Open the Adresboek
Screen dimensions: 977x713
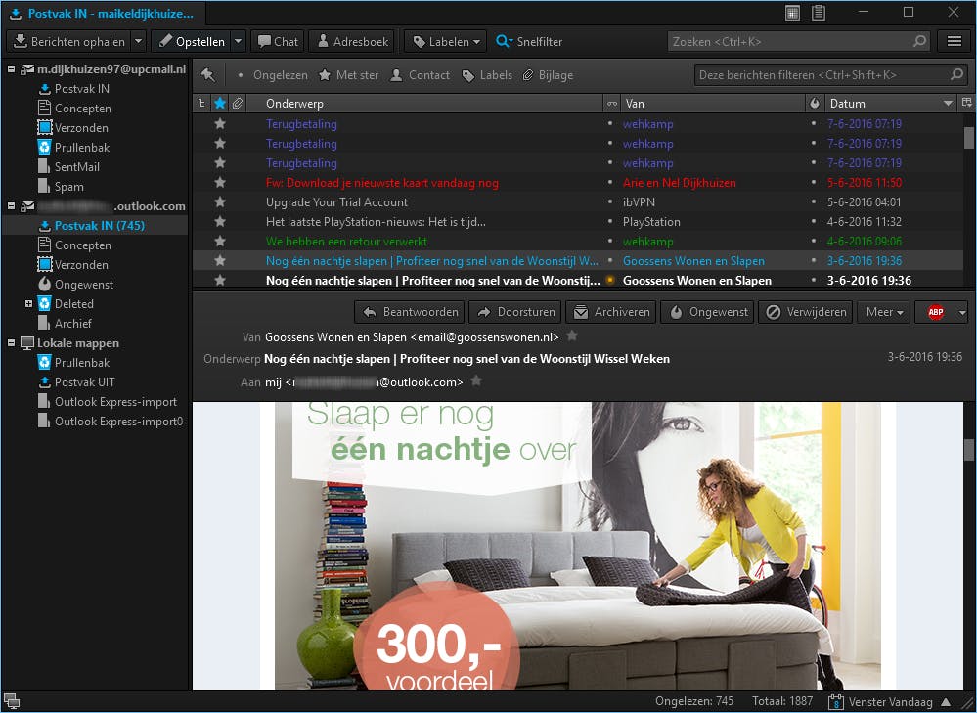click(352, 41)
